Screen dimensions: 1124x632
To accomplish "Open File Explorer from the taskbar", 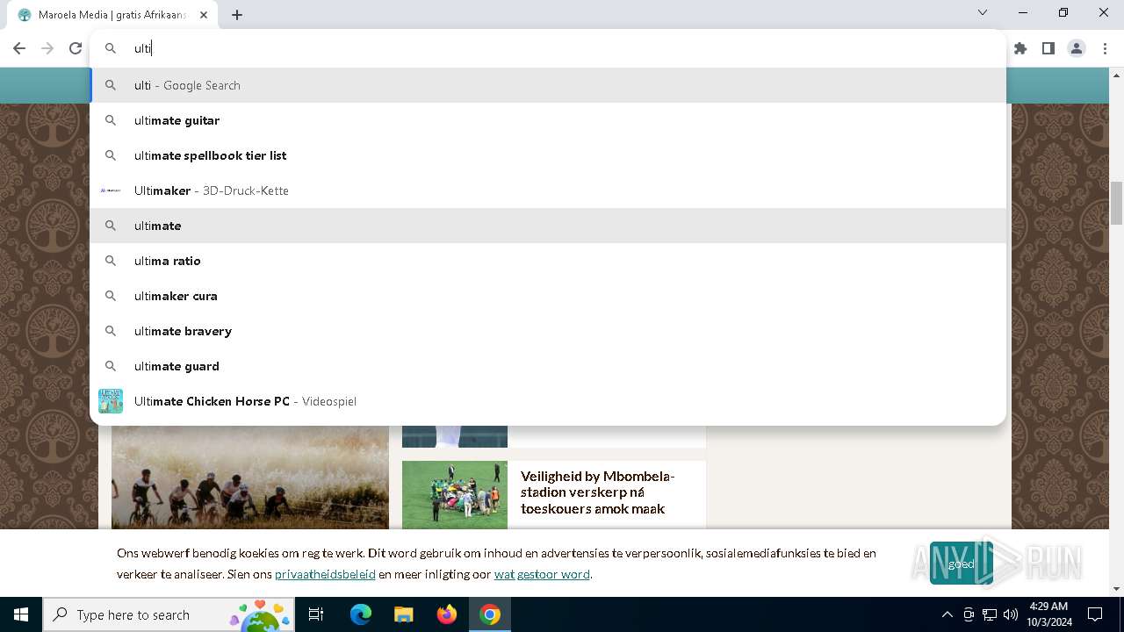I will (x=404, y=614).
